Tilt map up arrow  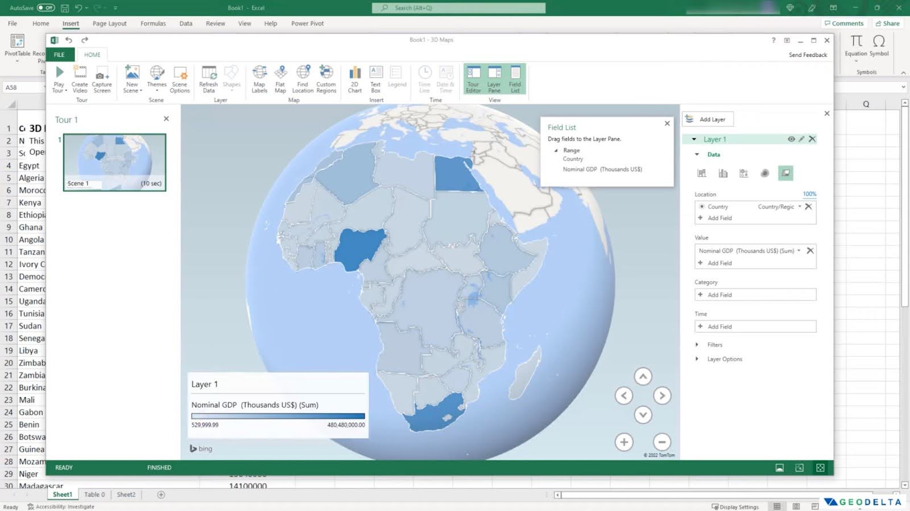point(643,376)
